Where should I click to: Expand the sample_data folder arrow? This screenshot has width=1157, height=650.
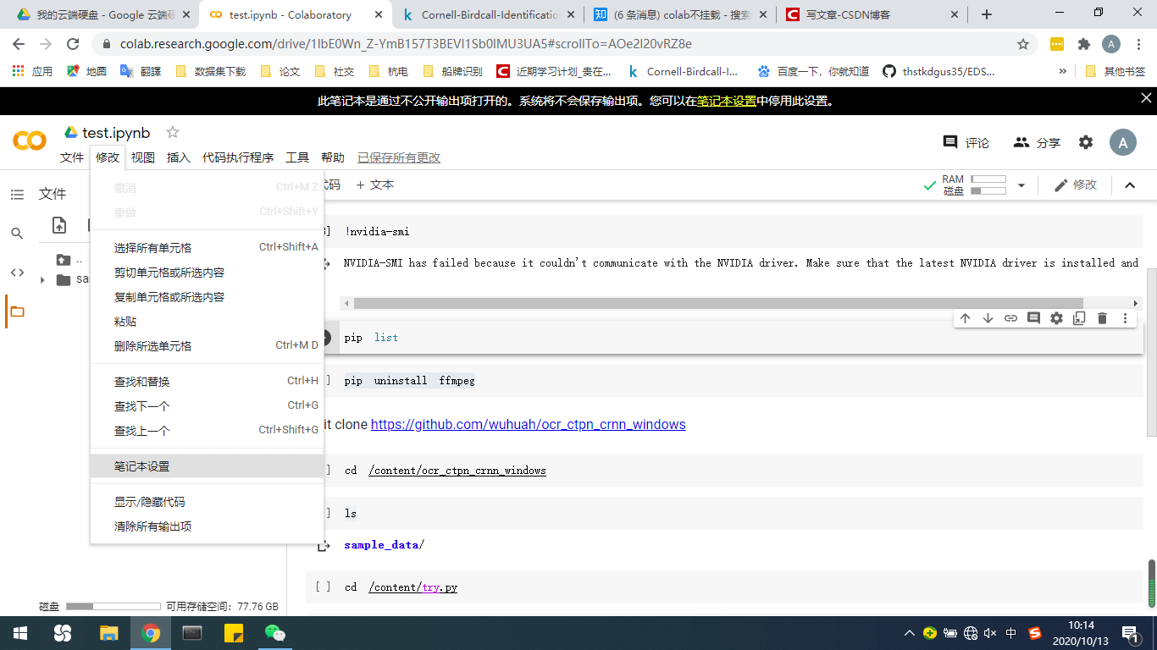pyautogui.click(x=42, y=279)
